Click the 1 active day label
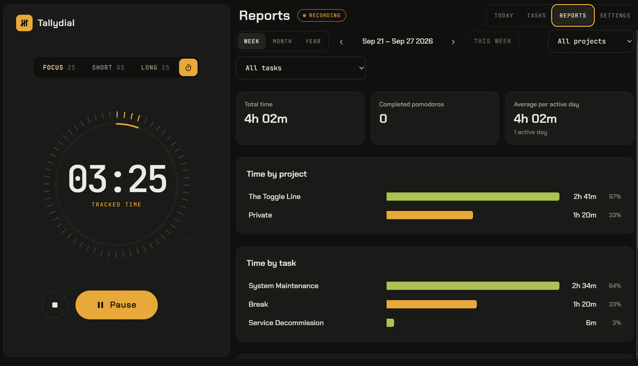638x366 pixels. [x=530, y=132]
